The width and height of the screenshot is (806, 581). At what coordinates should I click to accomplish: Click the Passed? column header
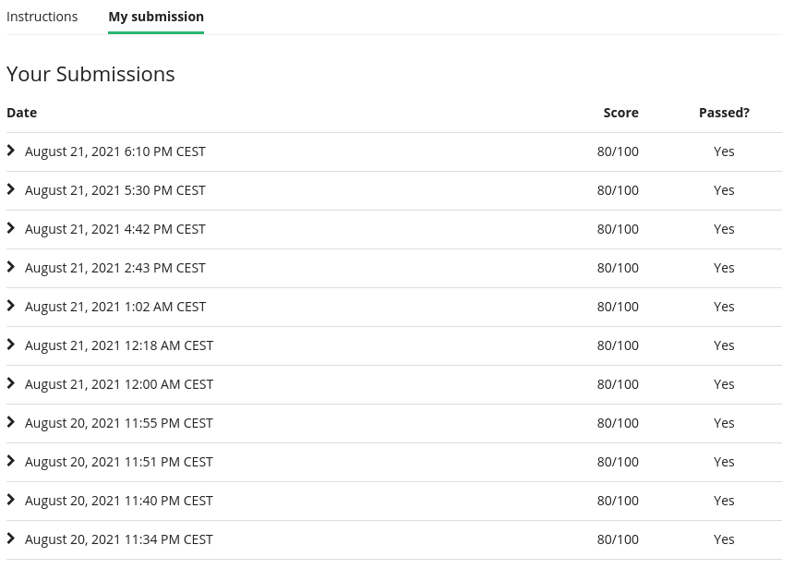pos(724,113)
